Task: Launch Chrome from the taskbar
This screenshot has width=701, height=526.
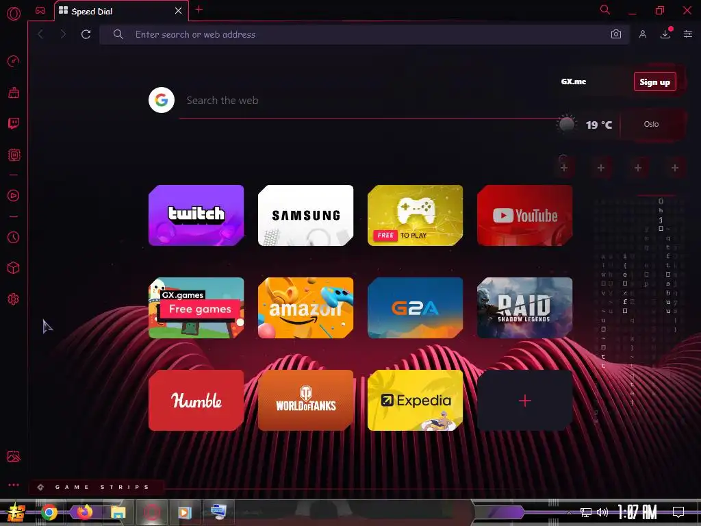Action: (49, 512)
